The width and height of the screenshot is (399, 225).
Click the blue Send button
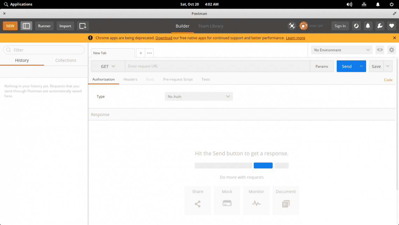(346, 66)
